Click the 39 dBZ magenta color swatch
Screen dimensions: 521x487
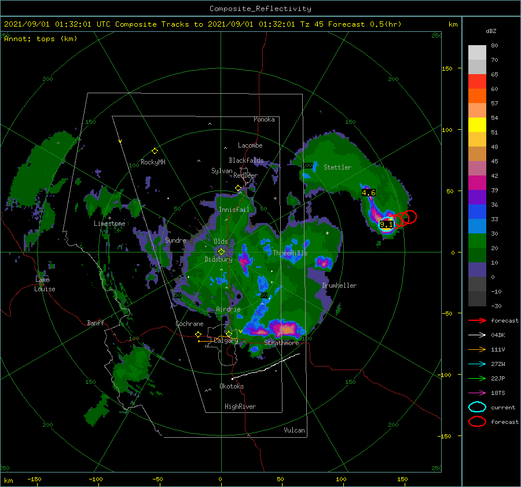[477, 182]
